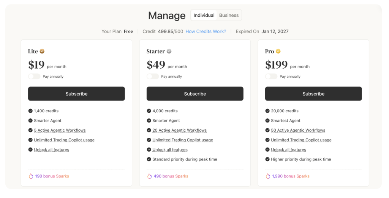Open the How Credits Work? link
This screenshot has height=198, width=389.
pos(206,31)
